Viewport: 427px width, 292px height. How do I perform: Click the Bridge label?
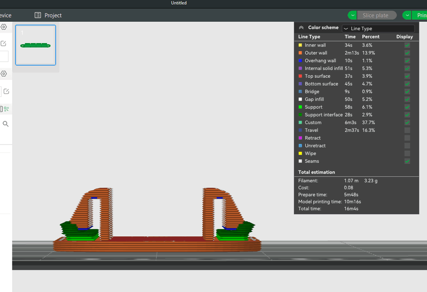(x=312, y=92)
